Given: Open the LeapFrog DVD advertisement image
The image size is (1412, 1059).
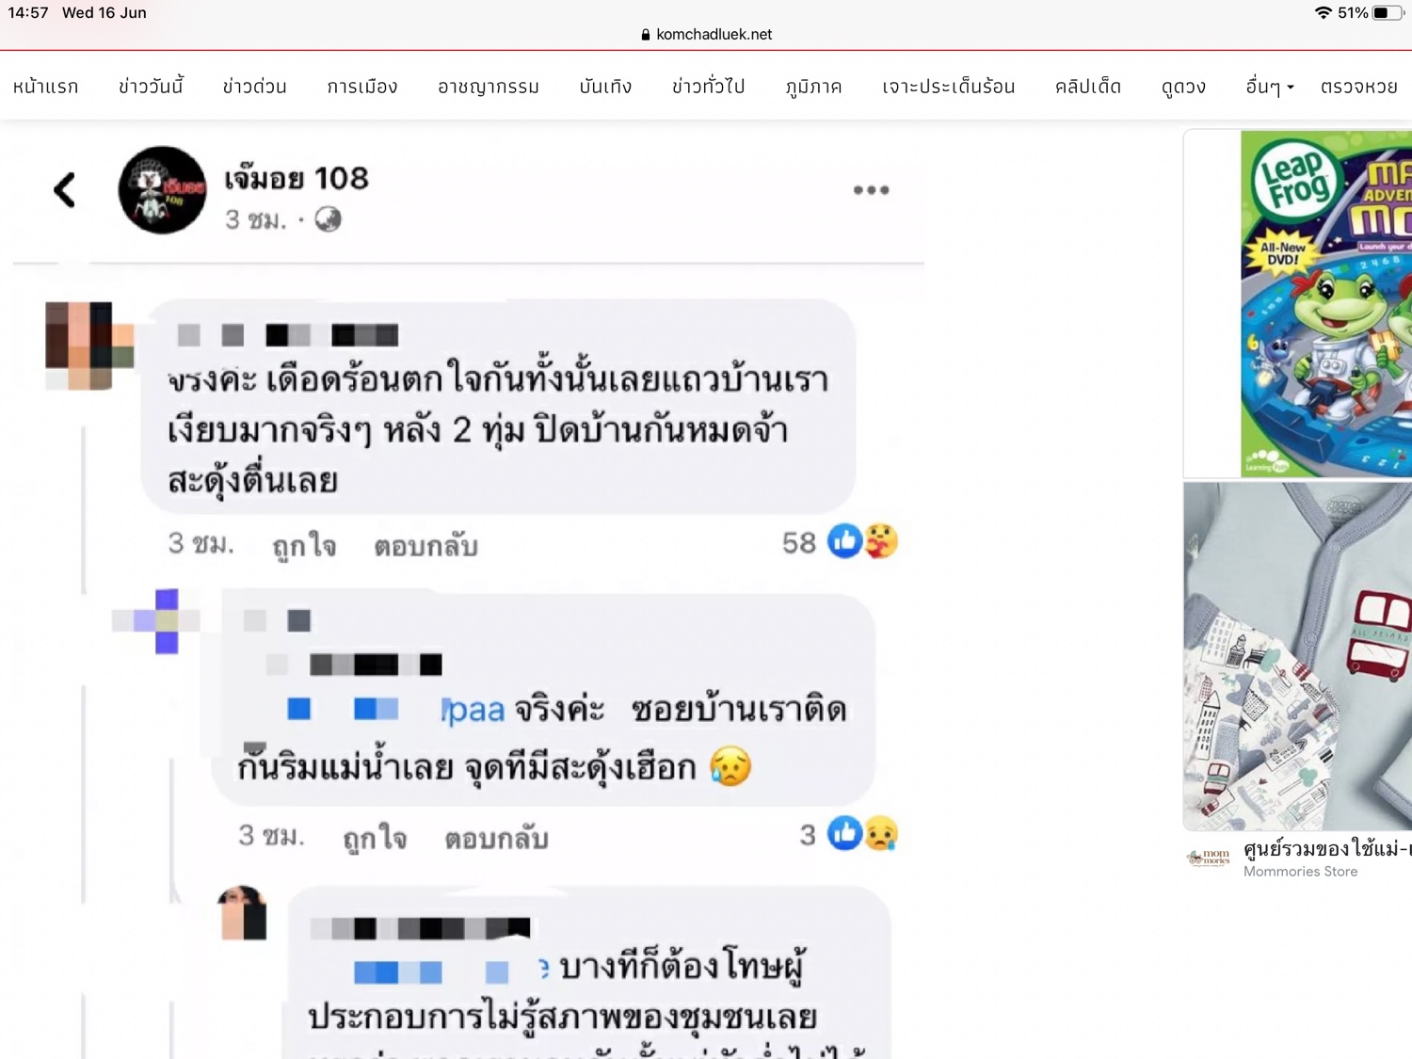Looking at the screenshot, I should pyautogui.click(x=1325, y=303).
